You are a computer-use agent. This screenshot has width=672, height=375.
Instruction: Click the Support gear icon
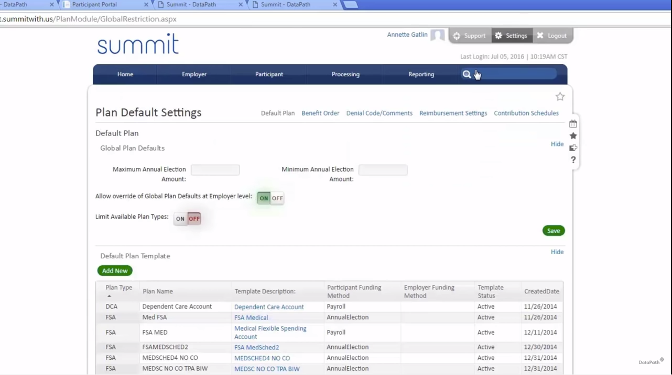point(457,36)
